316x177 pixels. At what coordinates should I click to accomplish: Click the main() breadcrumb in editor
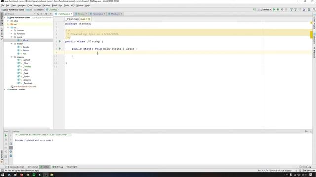click(85, 19)
